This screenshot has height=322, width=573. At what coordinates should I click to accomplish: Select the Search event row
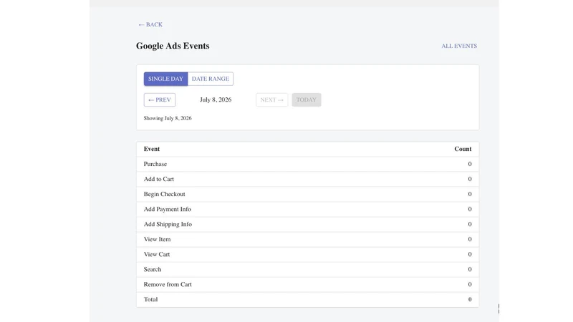coord(308,270)
